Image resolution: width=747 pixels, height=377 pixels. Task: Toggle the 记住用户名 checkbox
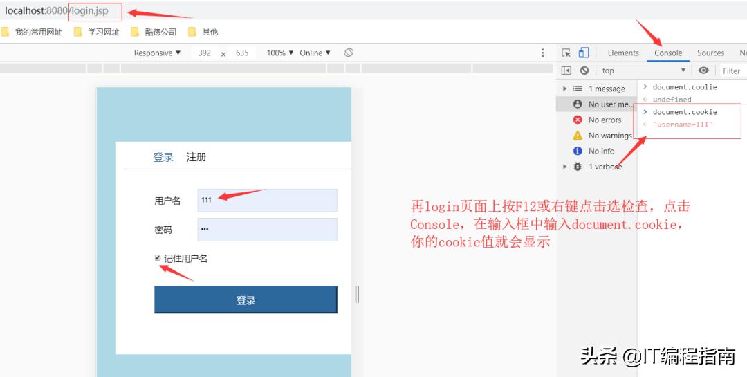158,258
